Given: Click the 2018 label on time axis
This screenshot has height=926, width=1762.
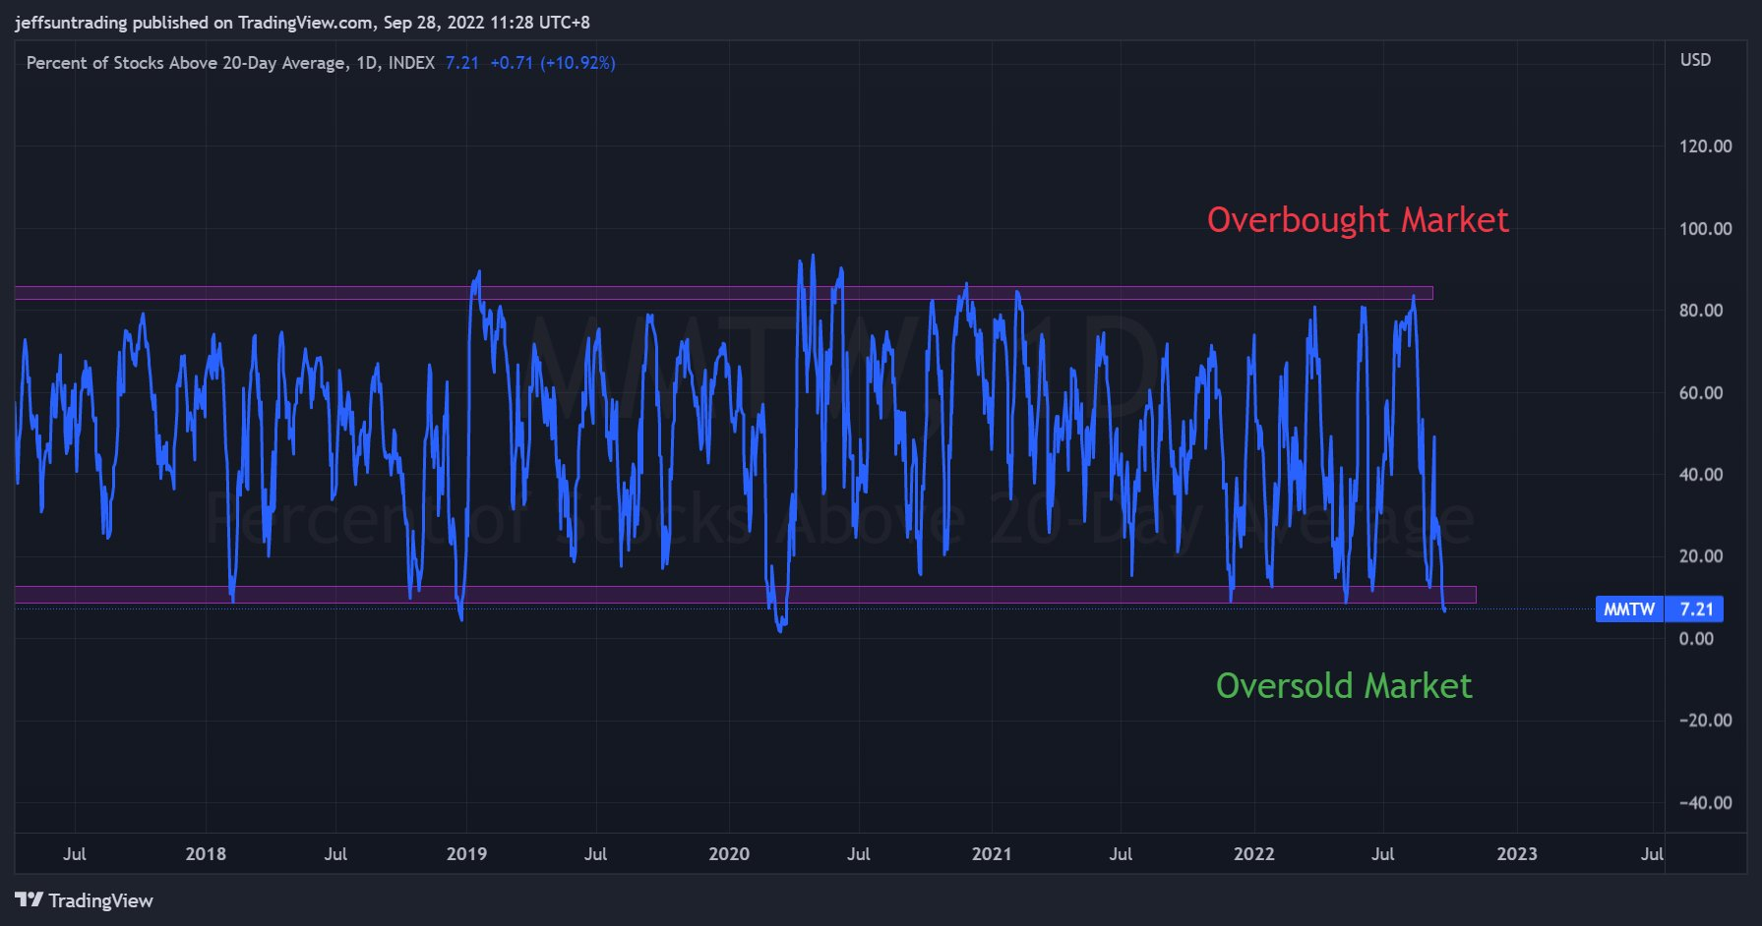Looking at the screenshot, I should click(x=206, y=853).
